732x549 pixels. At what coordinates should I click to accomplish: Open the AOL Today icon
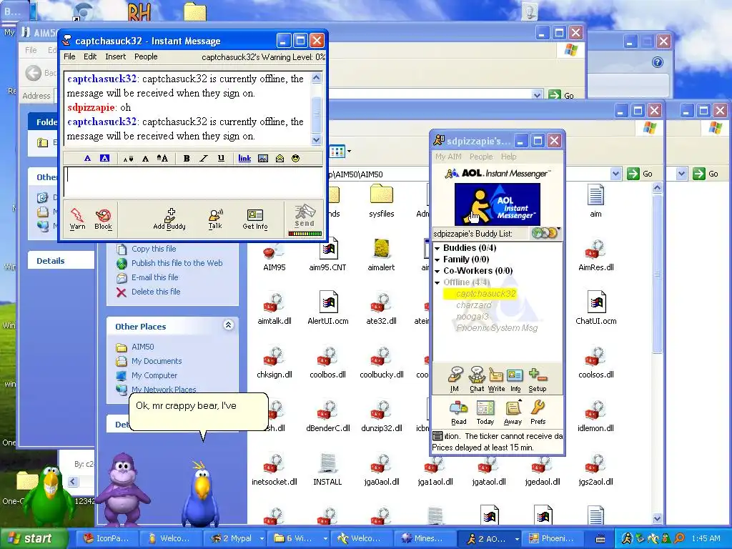pyautogui.click(x=485, y=412)
